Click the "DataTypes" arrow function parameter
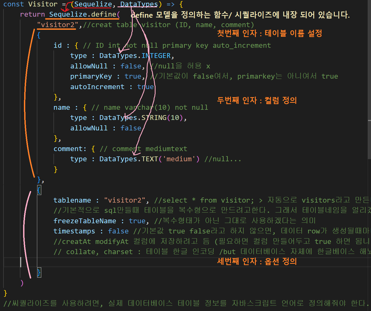Screen dimensions: 371x311 click(139, 4)
